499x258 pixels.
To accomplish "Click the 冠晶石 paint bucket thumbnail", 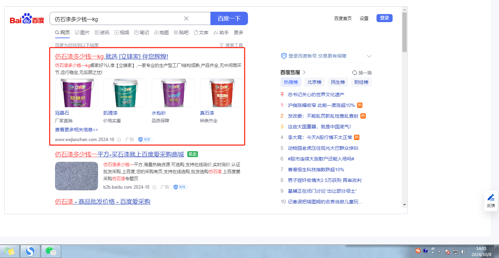I will coord(77,93).
